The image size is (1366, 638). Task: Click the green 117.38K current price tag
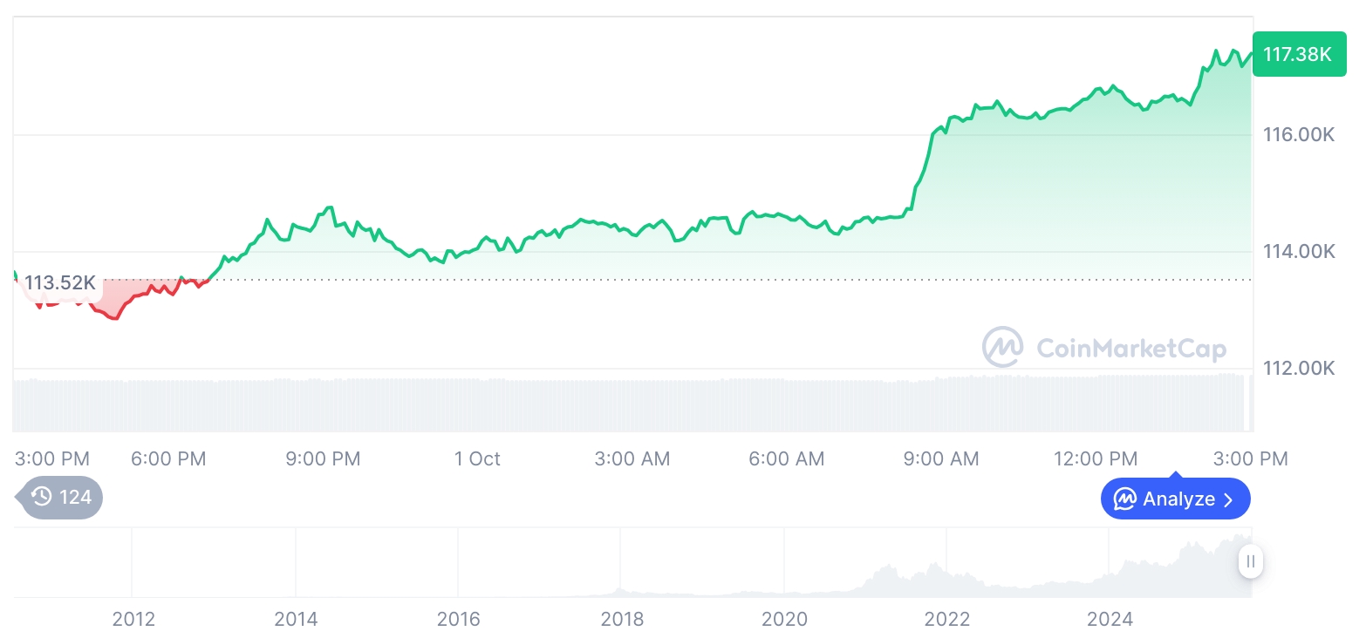click(1298, 54)
